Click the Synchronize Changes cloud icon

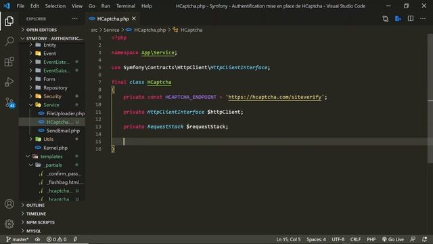[38, 239]
